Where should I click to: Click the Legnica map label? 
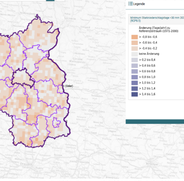click(120, 155)
